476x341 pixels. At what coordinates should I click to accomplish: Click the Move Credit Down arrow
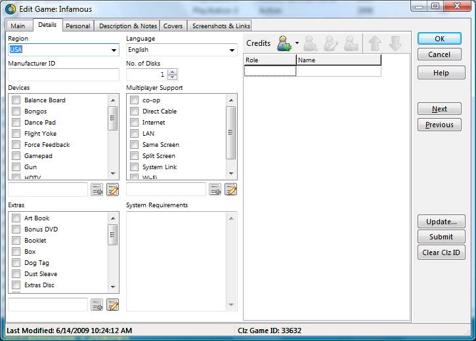pos(395,43)
